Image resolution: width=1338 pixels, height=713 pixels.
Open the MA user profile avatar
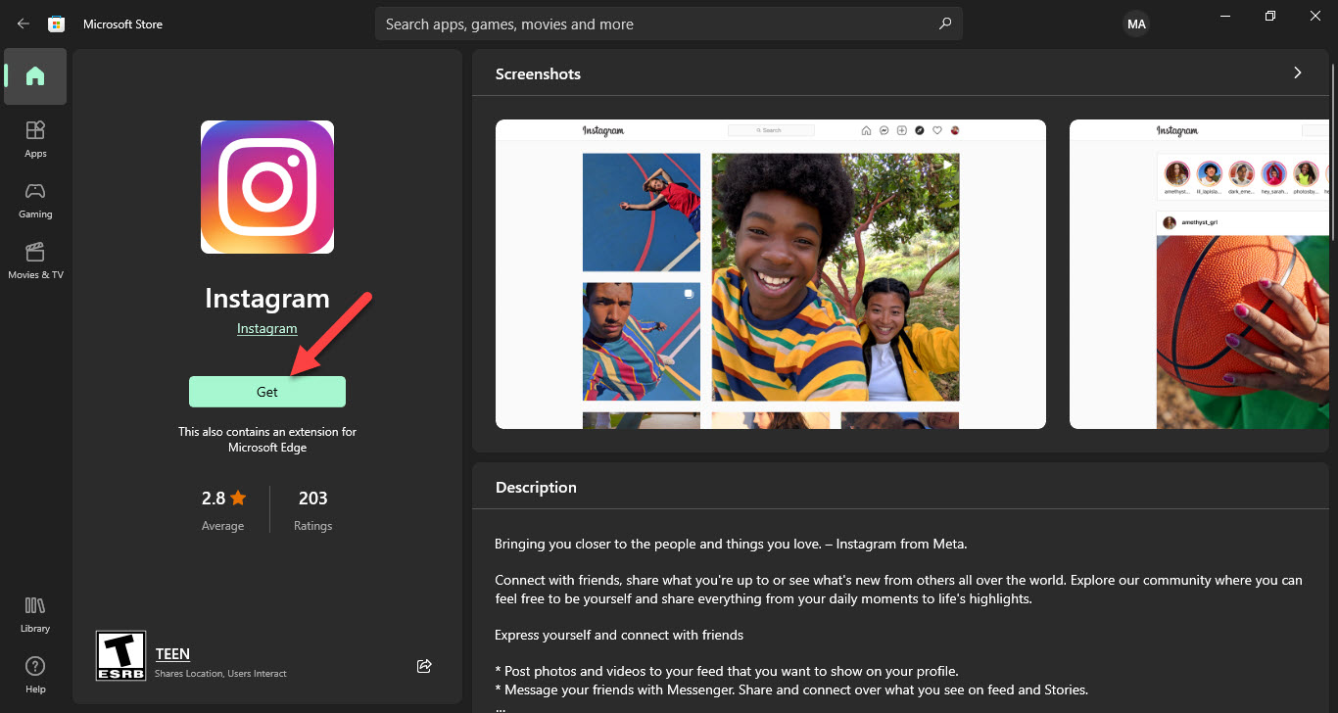(x=1136, y=24)
